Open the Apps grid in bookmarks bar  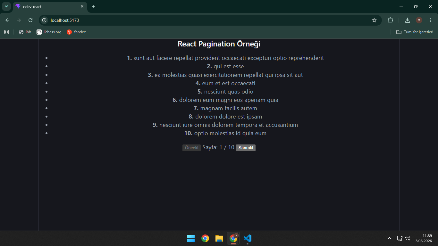pos(6,32)
